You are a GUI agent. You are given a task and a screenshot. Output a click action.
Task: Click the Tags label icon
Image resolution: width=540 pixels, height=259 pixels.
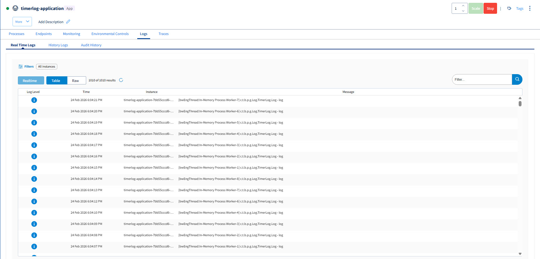pos(509,8)
